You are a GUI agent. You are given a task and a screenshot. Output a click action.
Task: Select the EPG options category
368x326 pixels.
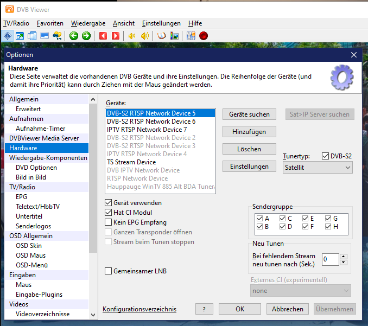[47, 197]
